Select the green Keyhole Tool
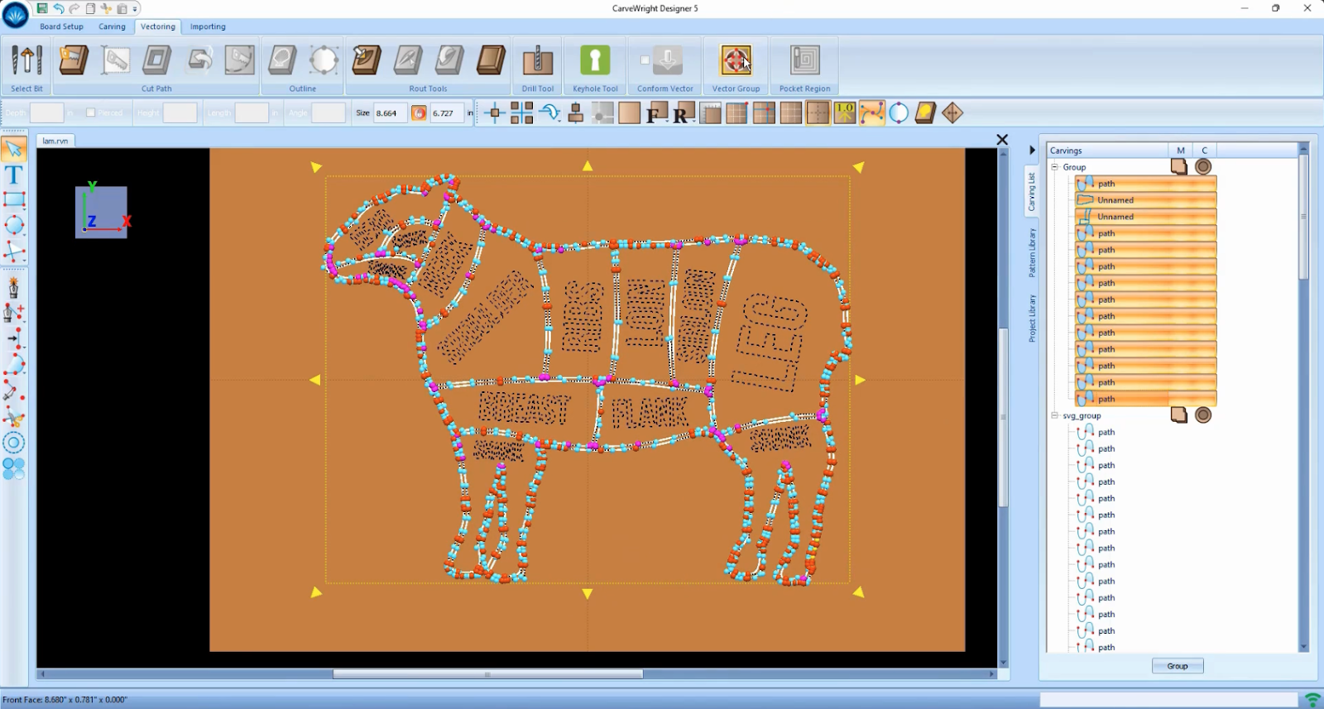1324x709 pixels. tap(595, 61)
